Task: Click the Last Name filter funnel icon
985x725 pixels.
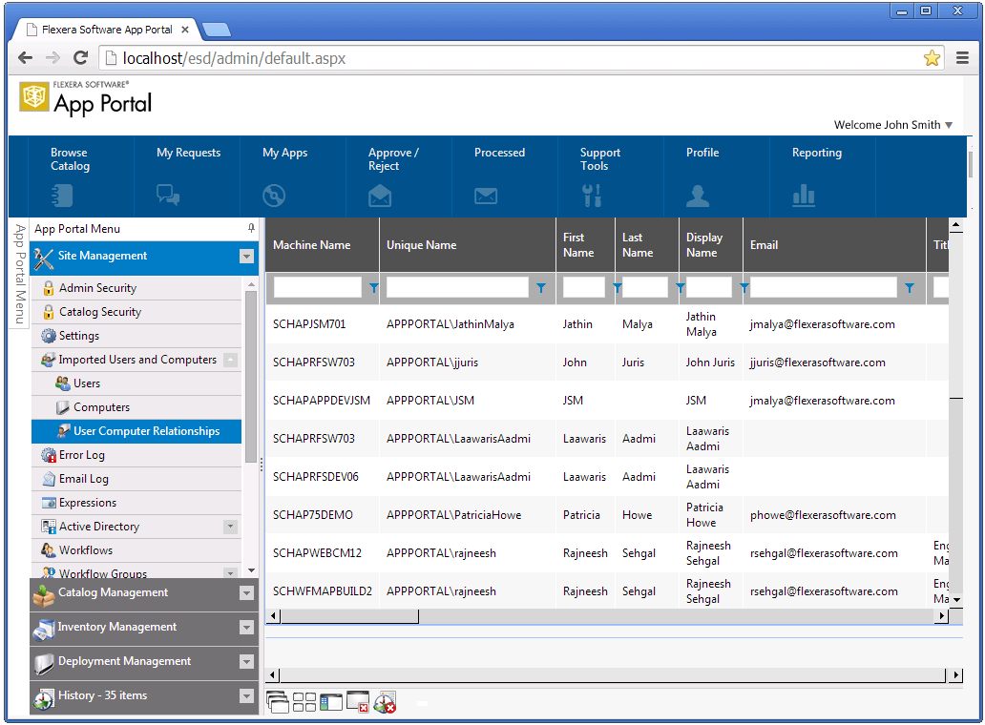Action: (x=680, y=288)
